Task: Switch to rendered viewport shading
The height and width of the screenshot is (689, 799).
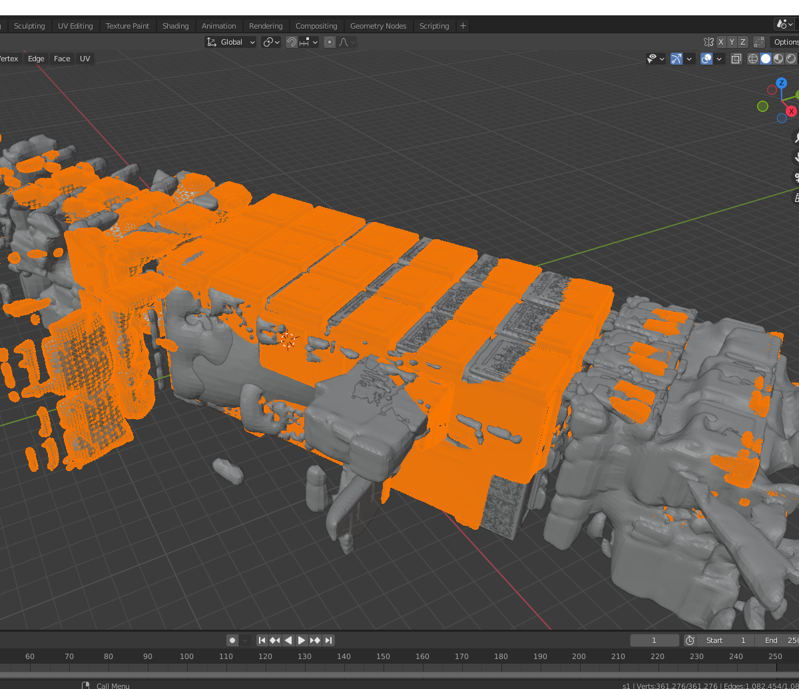Action: pos(791,59)
